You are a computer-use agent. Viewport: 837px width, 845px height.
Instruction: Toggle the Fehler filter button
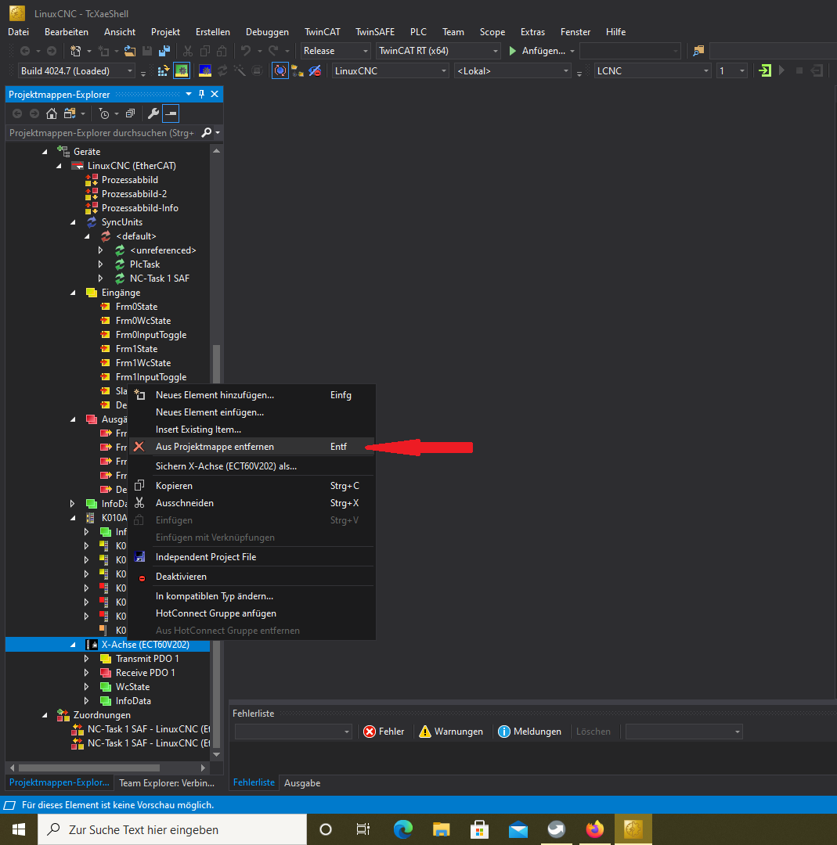[x=384, y=732]
